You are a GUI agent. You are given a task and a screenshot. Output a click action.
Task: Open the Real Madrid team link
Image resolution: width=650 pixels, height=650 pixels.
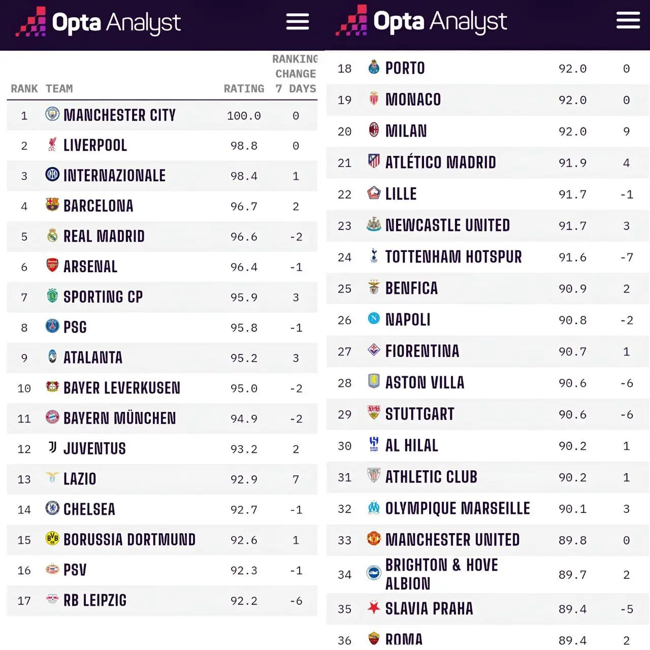click(104, 236)
